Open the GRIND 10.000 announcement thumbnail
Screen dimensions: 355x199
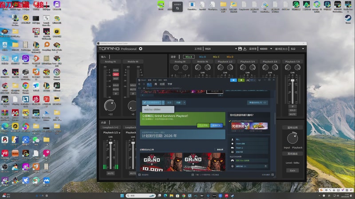161,162
